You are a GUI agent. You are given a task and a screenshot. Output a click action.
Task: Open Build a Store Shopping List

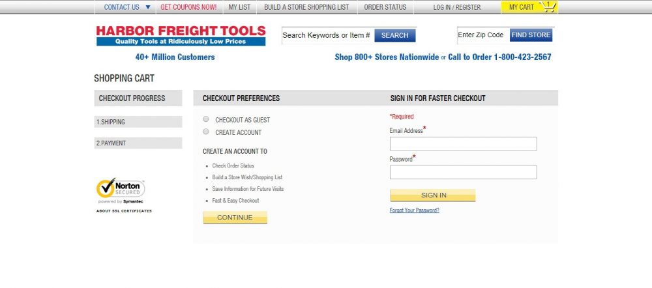tap(306, 7)
